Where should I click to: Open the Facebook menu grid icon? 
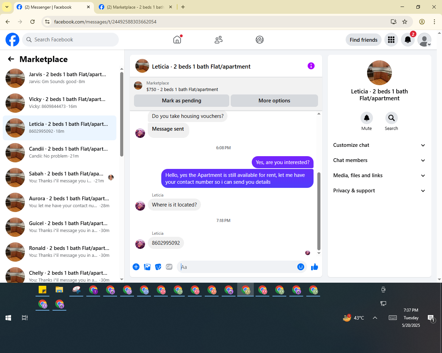point(391,40)
